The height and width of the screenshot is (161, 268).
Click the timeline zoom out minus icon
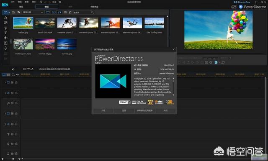[x=3, y=159]
